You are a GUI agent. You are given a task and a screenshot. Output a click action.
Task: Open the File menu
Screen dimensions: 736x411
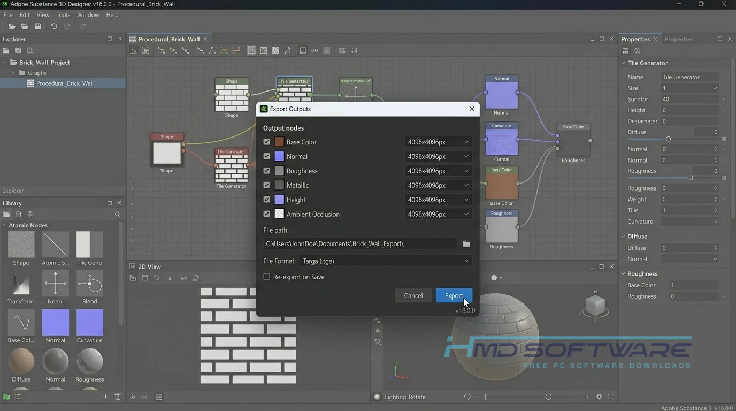coord(8,15)
